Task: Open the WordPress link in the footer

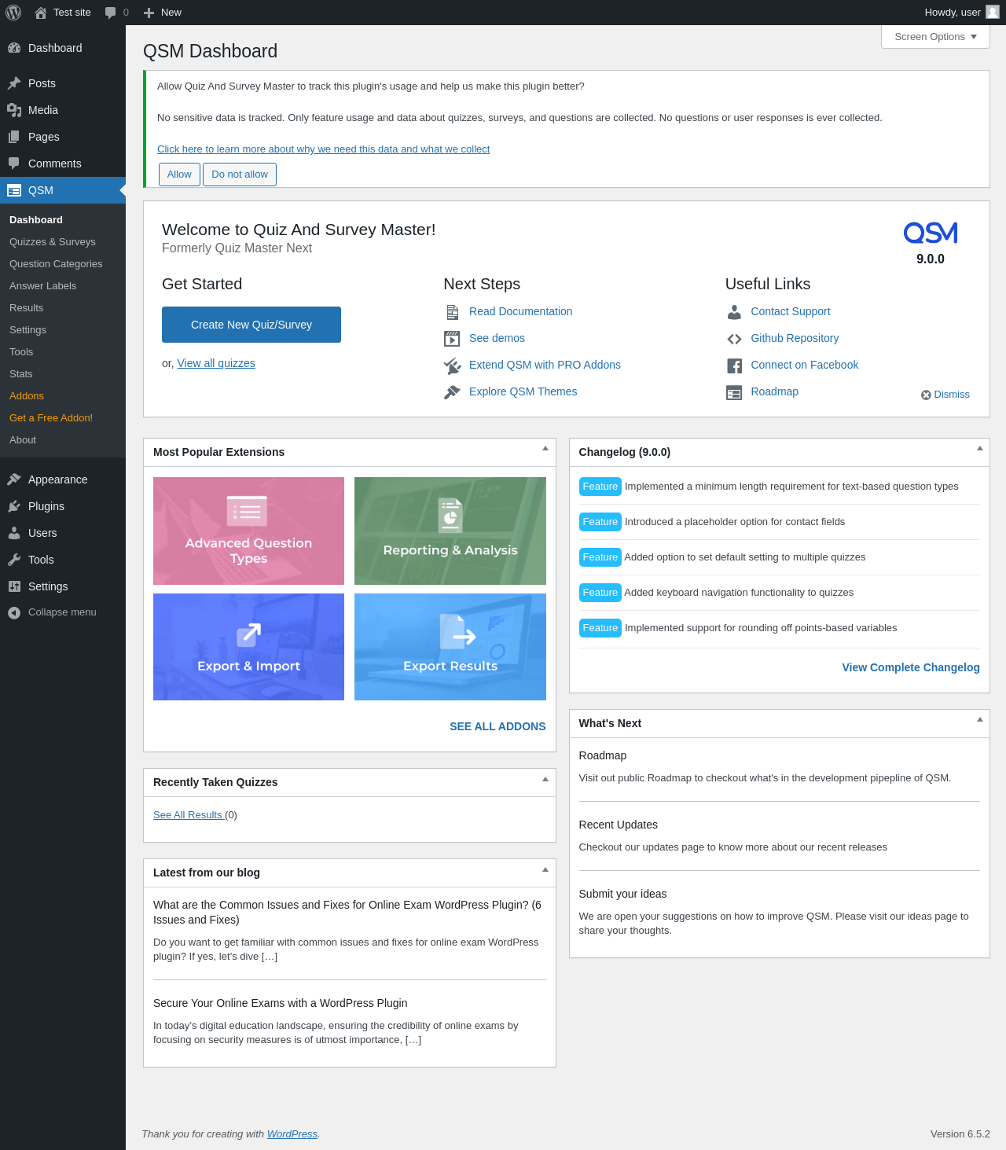Action: point(292,1134)
